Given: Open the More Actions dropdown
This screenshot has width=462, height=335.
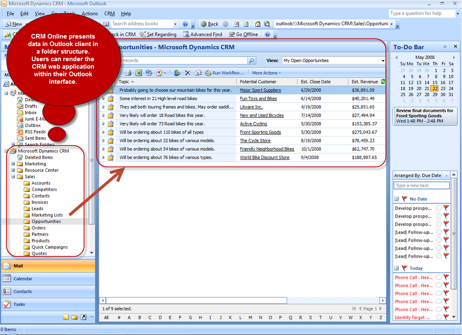Looking at the screenshot, I should pos(266,73).
